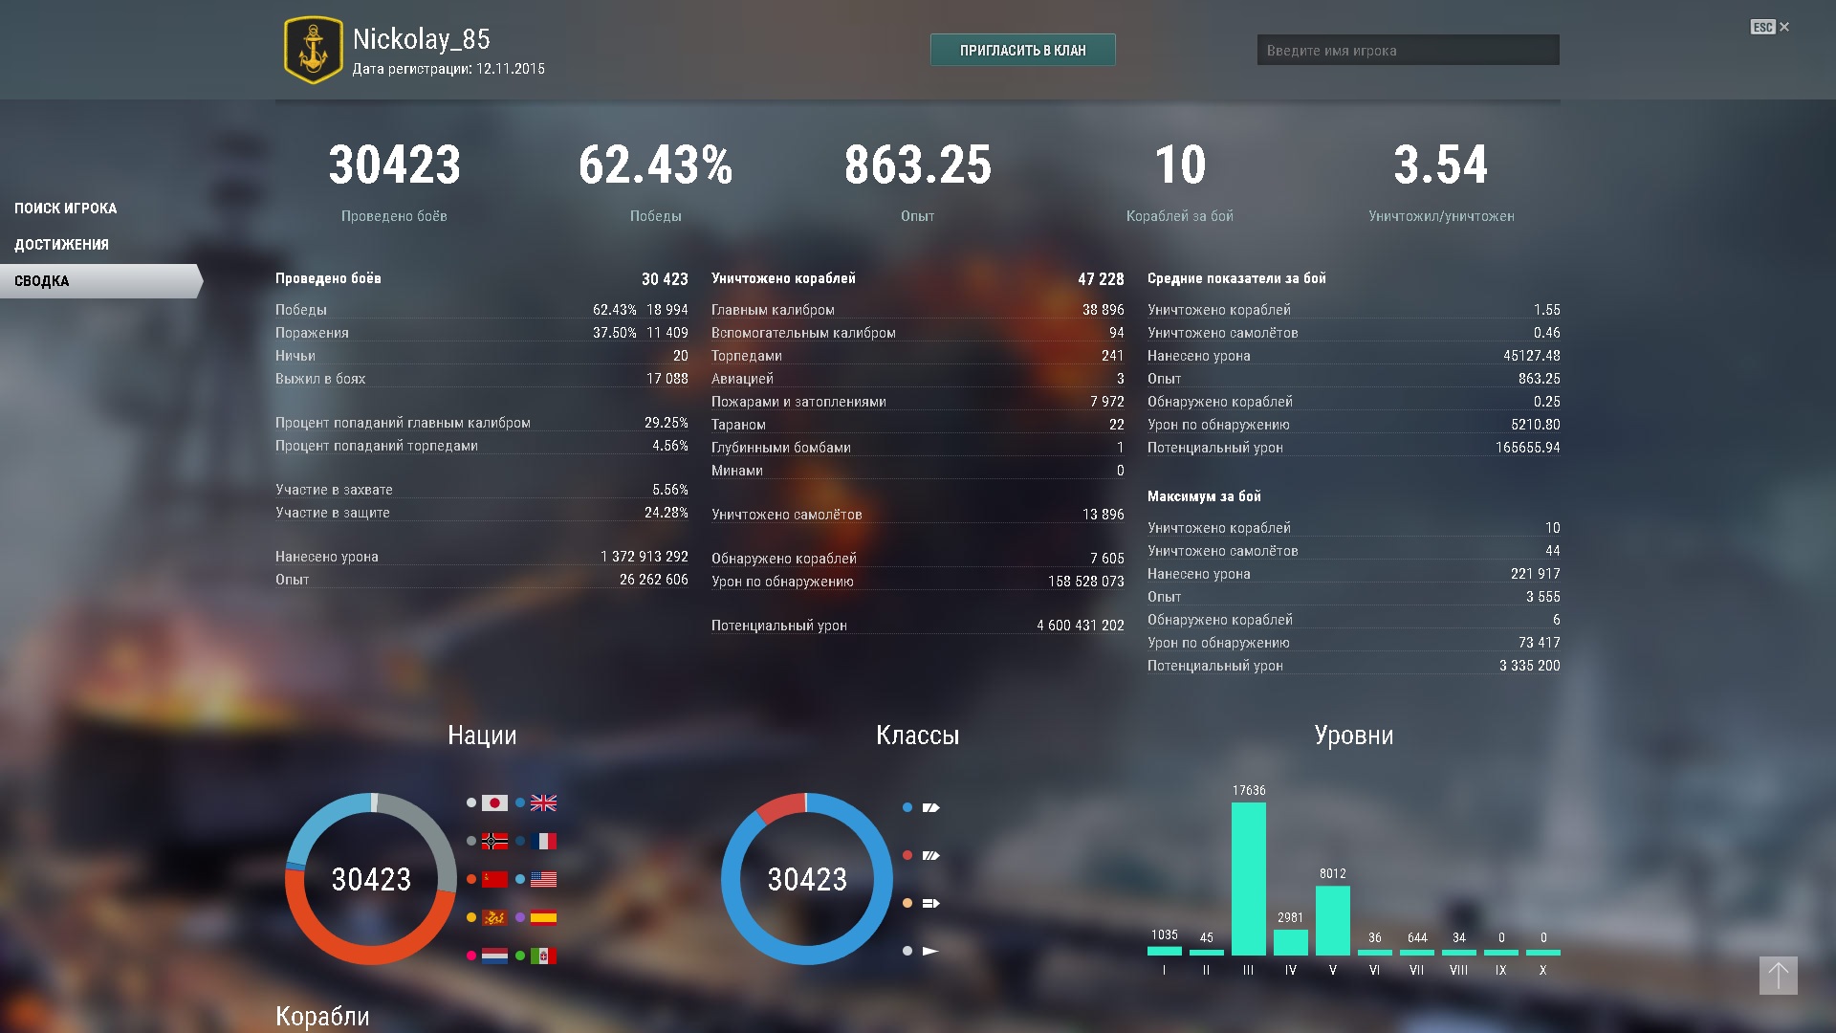Click the 'Корабли' section heading
1836x1033 pixels.
coord(322,1017)
